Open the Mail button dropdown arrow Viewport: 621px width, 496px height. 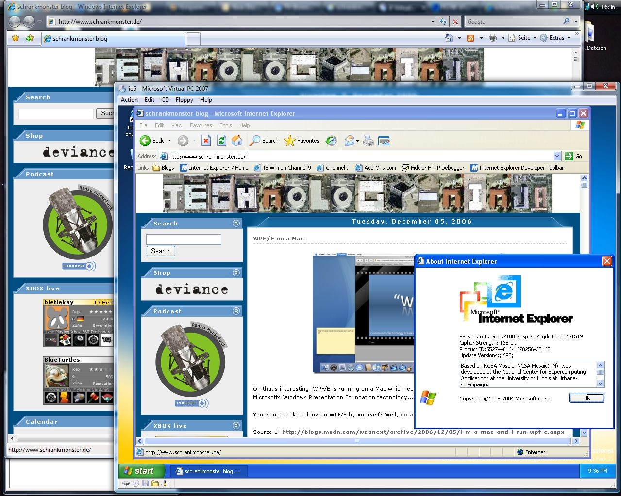point(357,141)
